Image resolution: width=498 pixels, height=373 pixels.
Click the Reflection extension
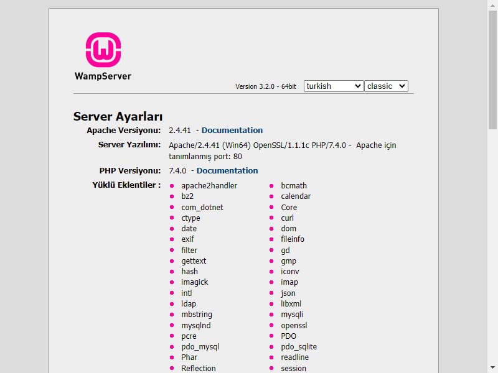click(199, 368)
